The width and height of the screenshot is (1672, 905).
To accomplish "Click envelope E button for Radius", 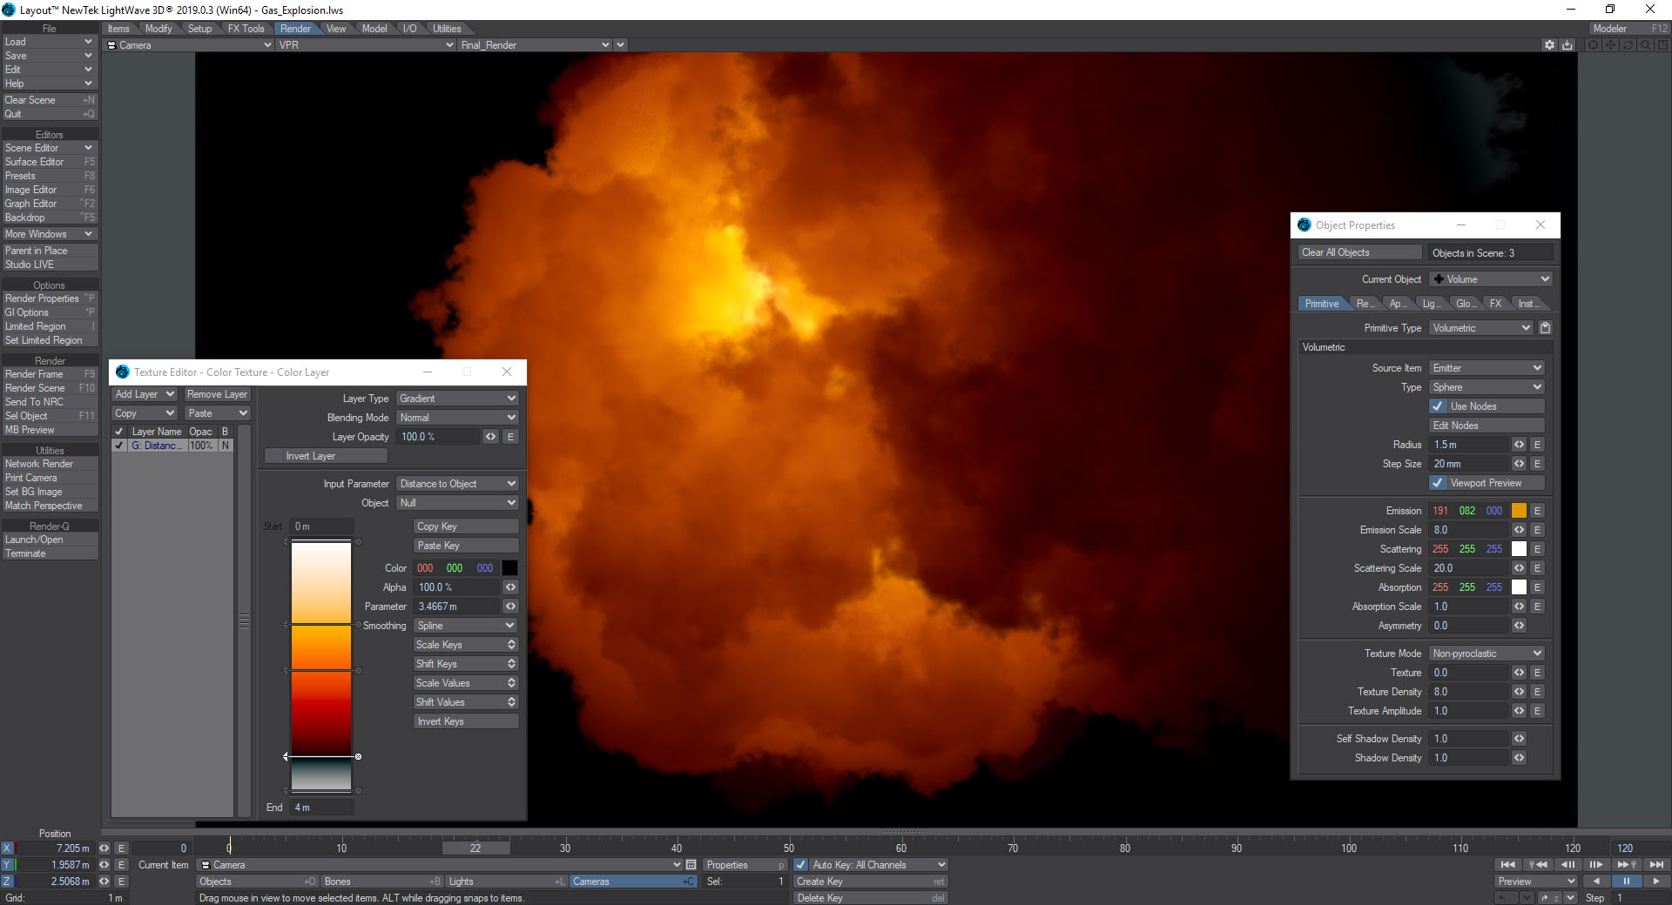I will click(x=1537, y=445).
